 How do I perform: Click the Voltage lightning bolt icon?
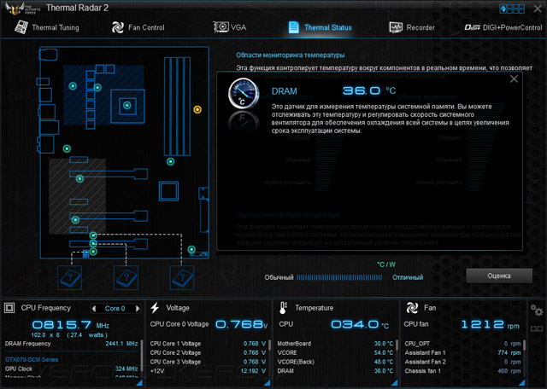(155, 308)
